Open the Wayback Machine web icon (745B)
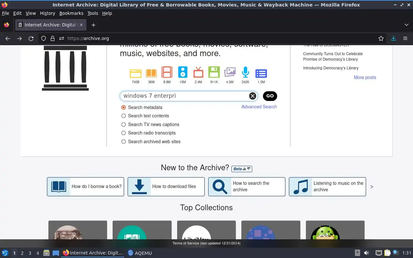 tap(136, 73)
